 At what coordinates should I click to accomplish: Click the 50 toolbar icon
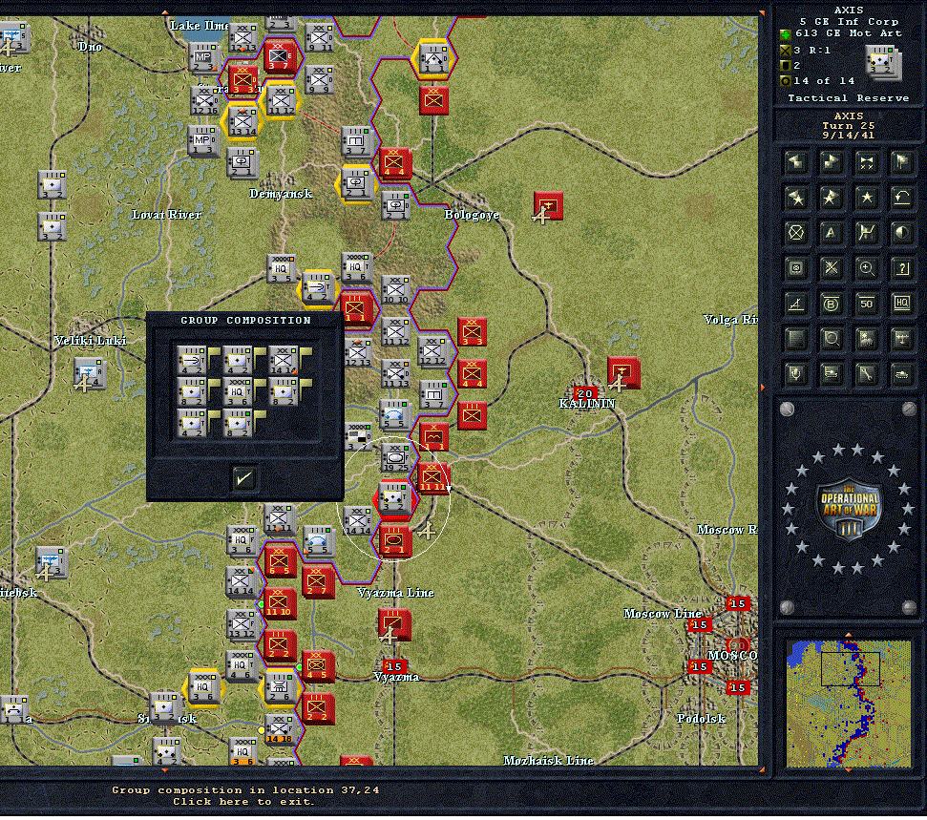[867, 304]
